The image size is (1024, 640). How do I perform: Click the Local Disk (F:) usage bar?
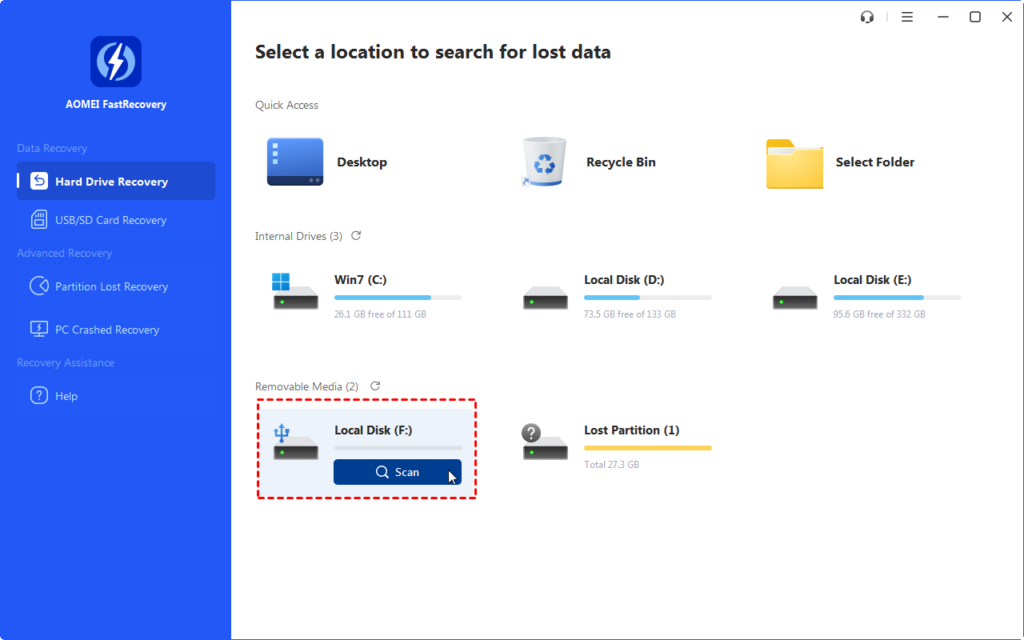398,448
